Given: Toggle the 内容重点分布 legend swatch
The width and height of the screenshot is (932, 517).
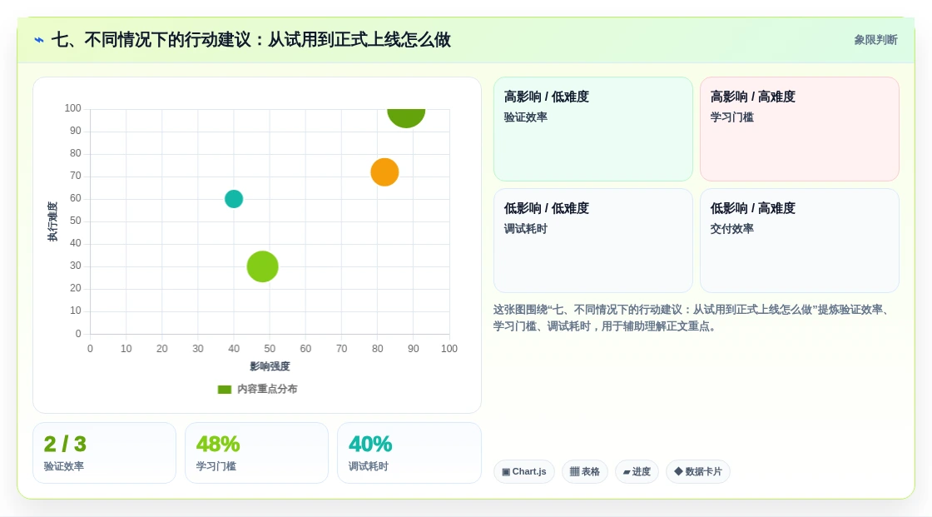Looking at the screenshot, I should 224,389.
